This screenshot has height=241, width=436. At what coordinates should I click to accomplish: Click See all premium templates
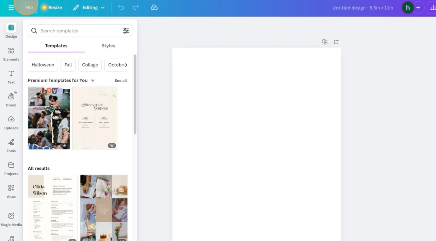point(120,80)
